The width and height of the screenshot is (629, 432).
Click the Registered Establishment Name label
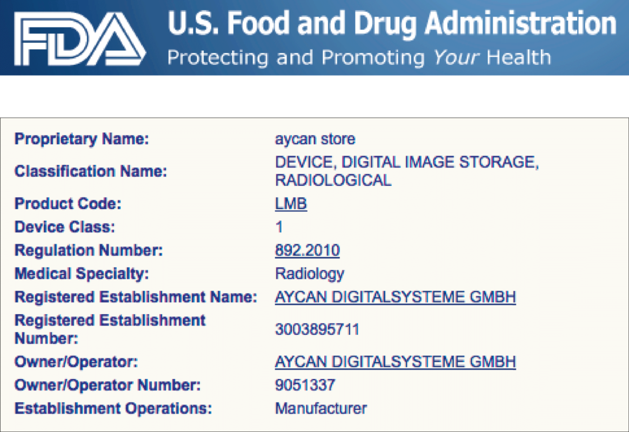[136, 297]
